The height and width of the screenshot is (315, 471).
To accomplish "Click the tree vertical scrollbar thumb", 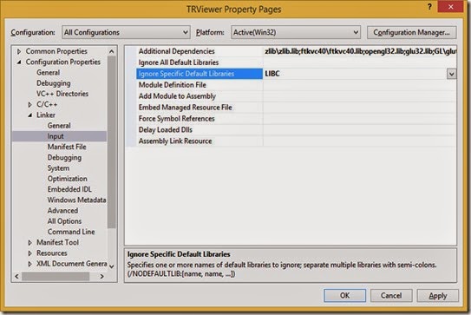I will click(x=111, y=141).
